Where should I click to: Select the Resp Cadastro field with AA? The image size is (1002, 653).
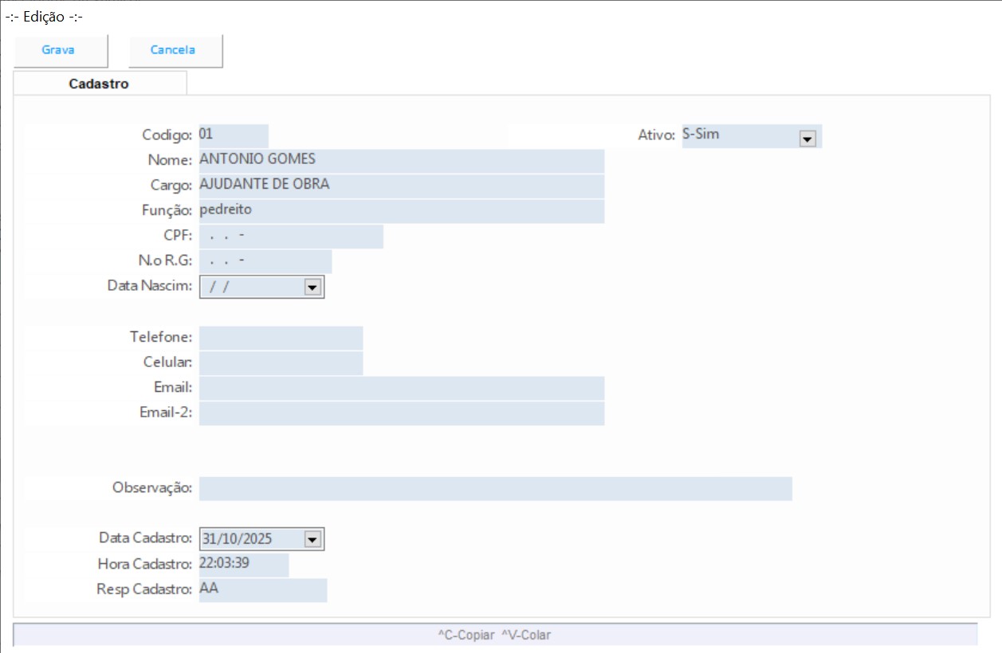[262, 590]
